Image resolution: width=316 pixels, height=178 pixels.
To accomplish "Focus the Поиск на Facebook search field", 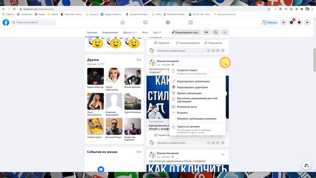I will pyautogui.click(x=34, y=22).
